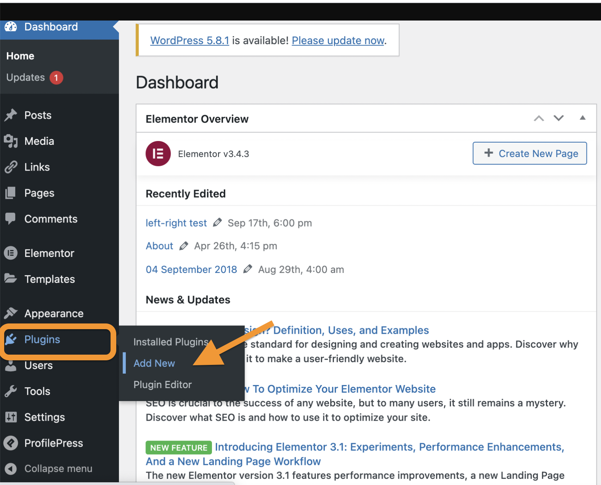Screen dimensions: 601x485
Task: Open 04 September 2018 link
Action: [x=191, y=269]
